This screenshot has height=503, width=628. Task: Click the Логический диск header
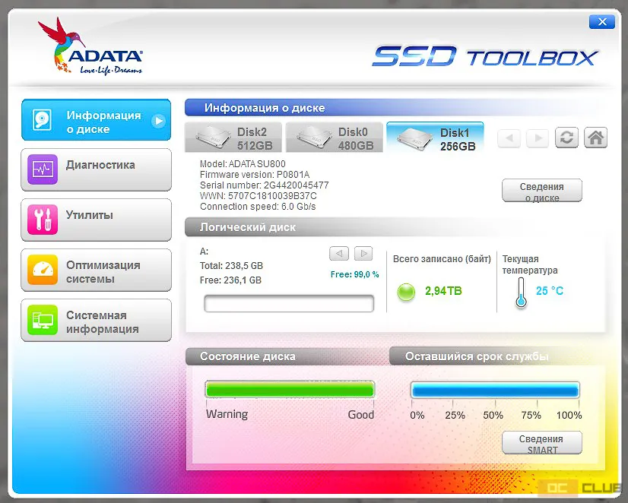click(x=248, y=227)
